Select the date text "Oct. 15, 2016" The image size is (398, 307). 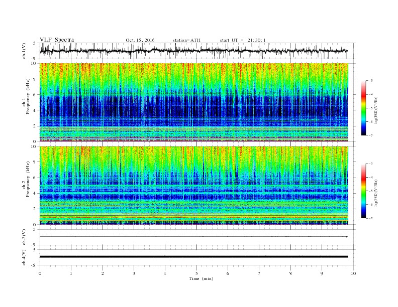click(140, 40)
